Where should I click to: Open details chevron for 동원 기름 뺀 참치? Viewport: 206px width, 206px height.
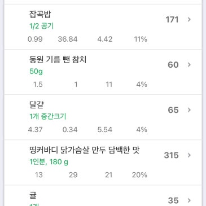pyautogui.click(x=189, y=65)
